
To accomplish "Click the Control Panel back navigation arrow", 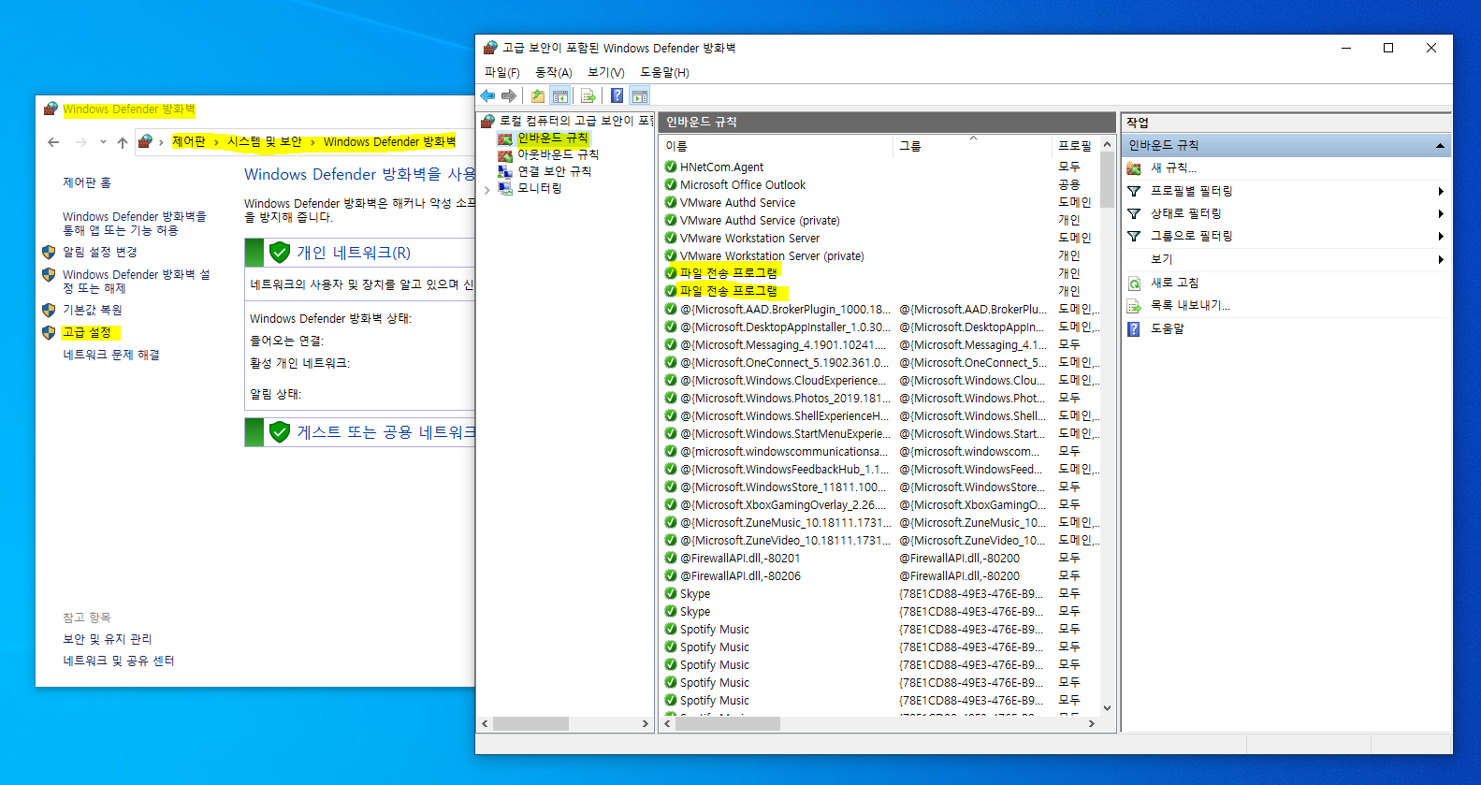I will pos(53,142).
